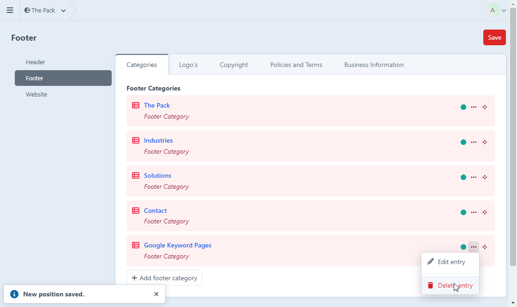Toggle the published status dot for The Pack
The height and width of the screenshot is (307, 517).
tap(463, 107)
